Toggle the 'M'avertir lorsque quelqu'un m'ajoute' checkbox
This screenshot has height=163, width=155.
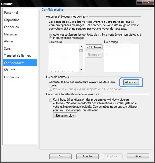[50, 89]
